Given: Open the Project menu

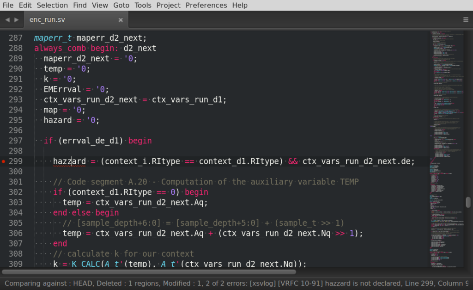Looking at the screenshot, I should click(x=168, y=5).
